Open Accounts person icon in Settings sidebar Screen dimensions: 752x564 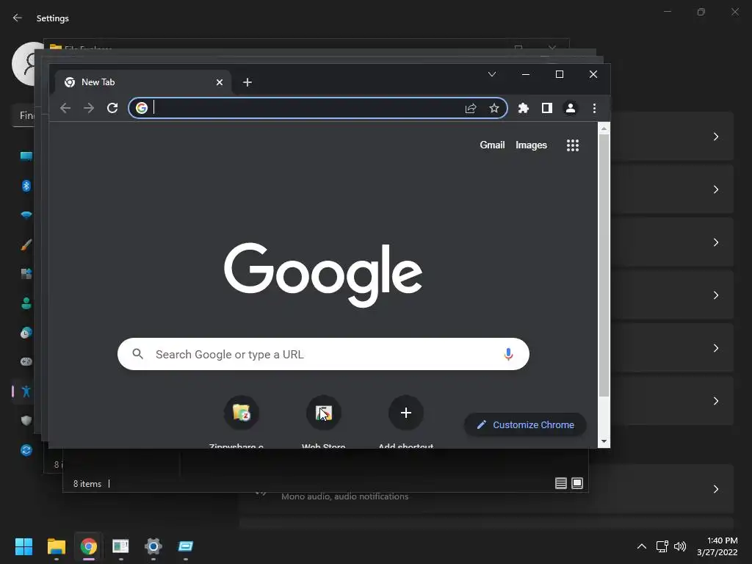[x=26, y=303]
